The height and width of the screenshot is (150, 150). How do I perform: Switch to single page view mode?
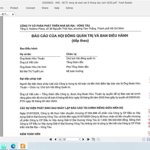[143, 139]
